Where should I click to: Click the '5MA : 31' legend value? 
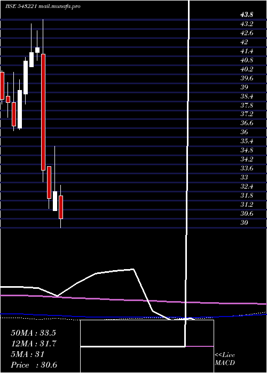27,354
